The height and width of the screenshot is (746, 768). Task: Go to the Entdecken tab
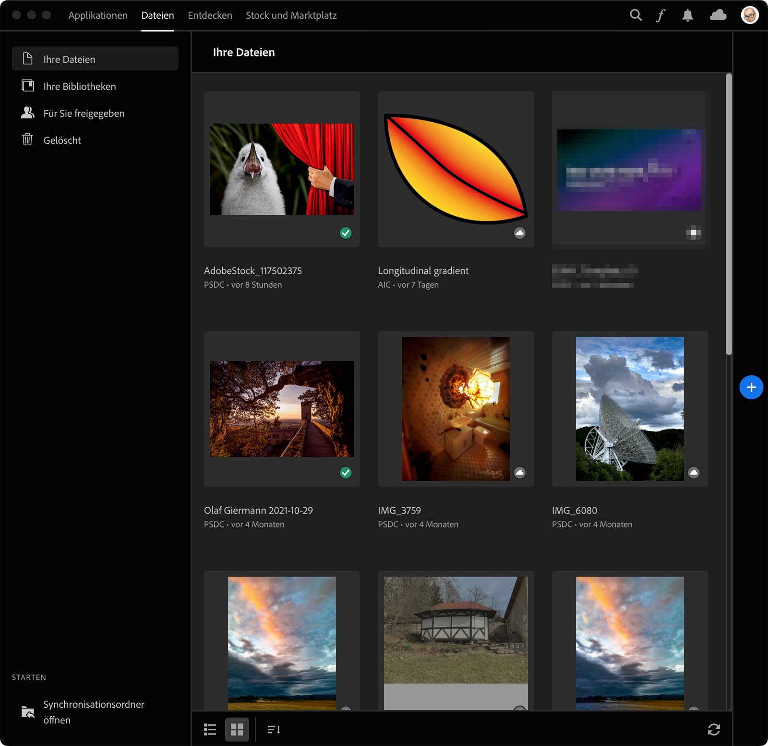(210, 15)
